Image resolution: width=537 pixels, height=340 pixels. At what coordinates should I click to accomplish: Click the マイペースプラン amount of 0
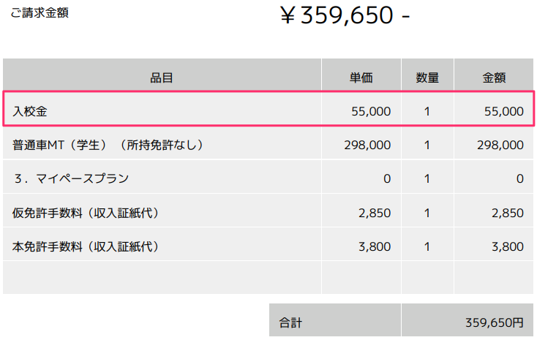pyautogui.click(x=519, y=178)
